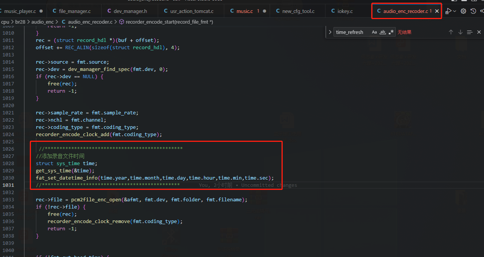The width and height of the screenshot is (484, 257).
Task: Toggle Match Whole Word in find widget
Action: pyautogui.click(x=383, y=32)
